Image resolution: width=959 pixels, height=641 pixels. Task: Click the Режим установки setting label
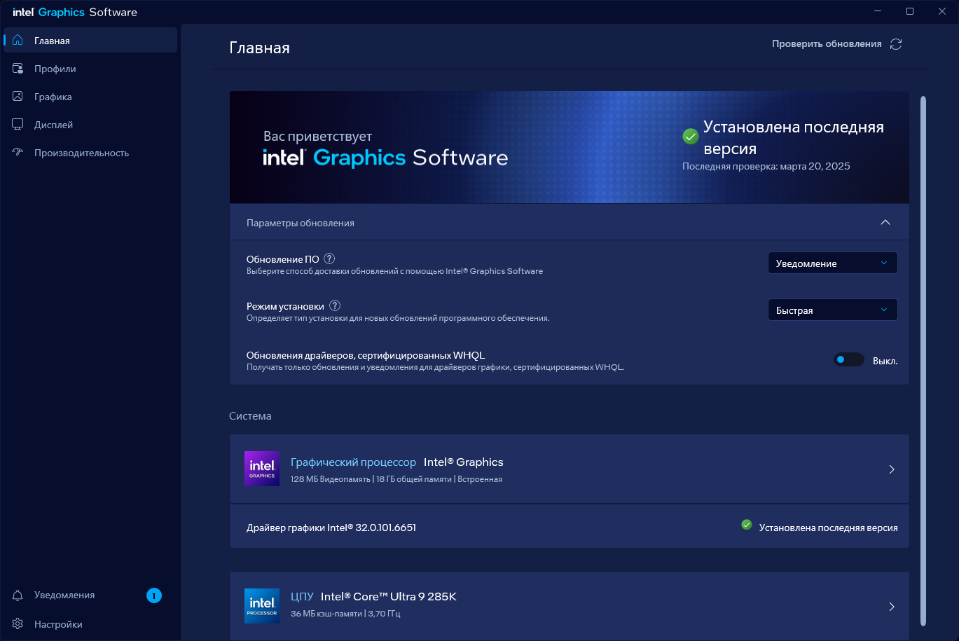pos(285,305)
